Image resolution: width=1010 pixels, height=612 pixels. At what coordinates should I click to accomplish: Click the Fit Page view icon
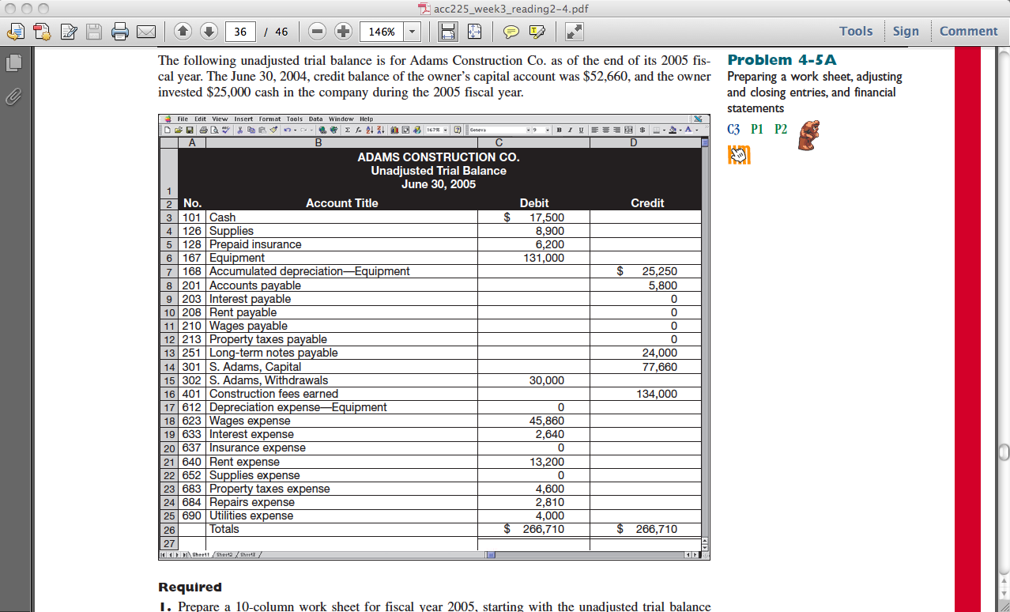click(x=475, y=31)
